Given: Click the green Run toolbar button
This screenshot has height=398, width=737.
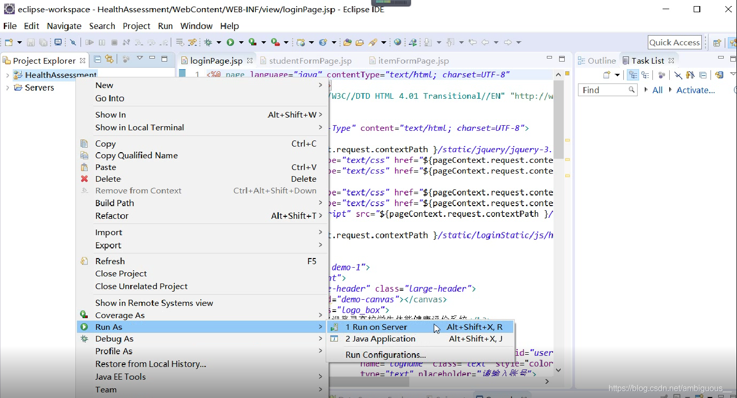Looking at the screenshot, I should point(230,42).
